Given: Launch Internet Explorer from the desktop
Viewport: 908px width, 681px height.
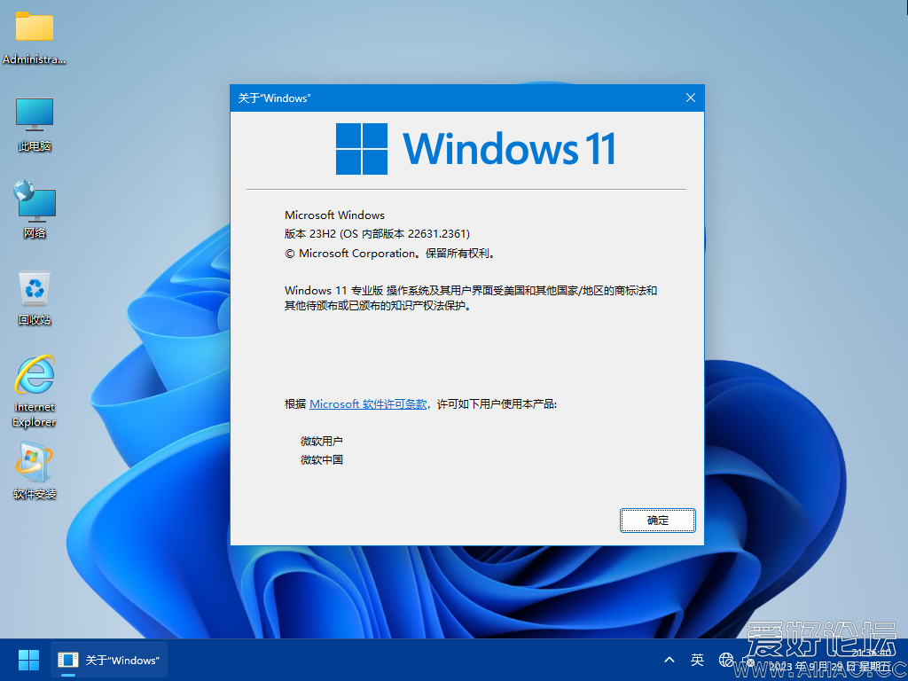Looking at the screenshot, I should pos(34,381).
